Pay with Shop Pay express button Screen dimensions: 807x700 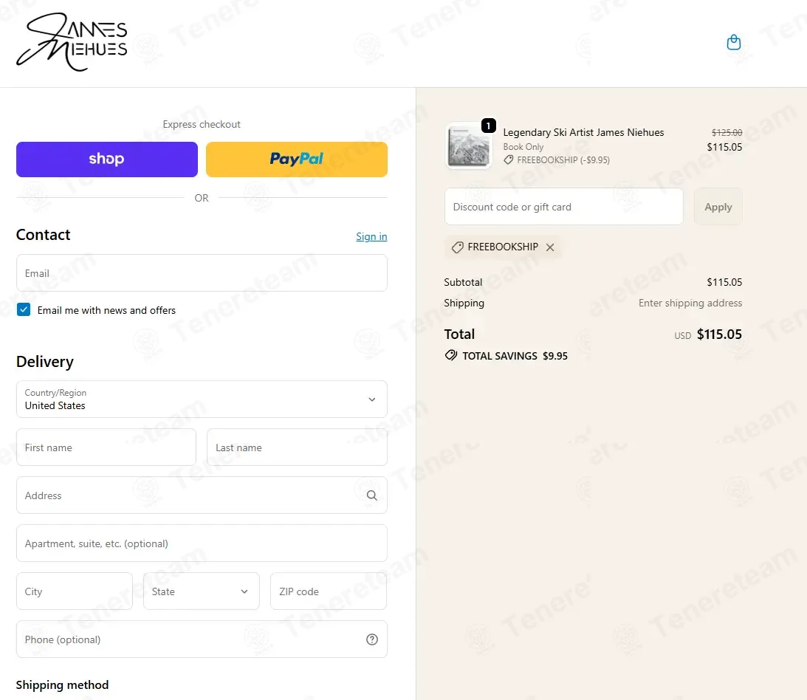[x=107, y=159]
